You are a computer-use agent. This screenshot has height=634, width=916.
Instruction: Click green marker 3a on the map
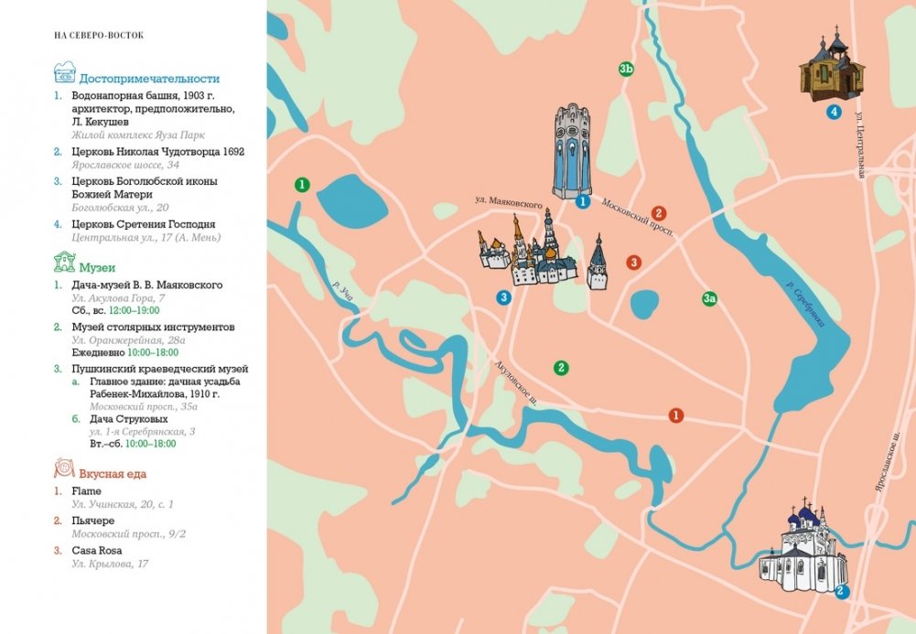point(709,298)
